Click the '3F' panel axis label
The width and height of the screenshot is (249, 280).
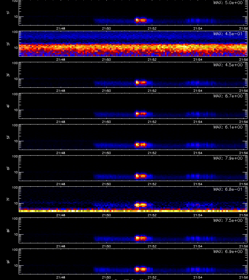[8, 75]
